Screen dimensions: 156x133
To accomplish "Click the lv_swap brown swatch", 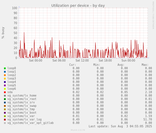I will (x=5, y=106).
